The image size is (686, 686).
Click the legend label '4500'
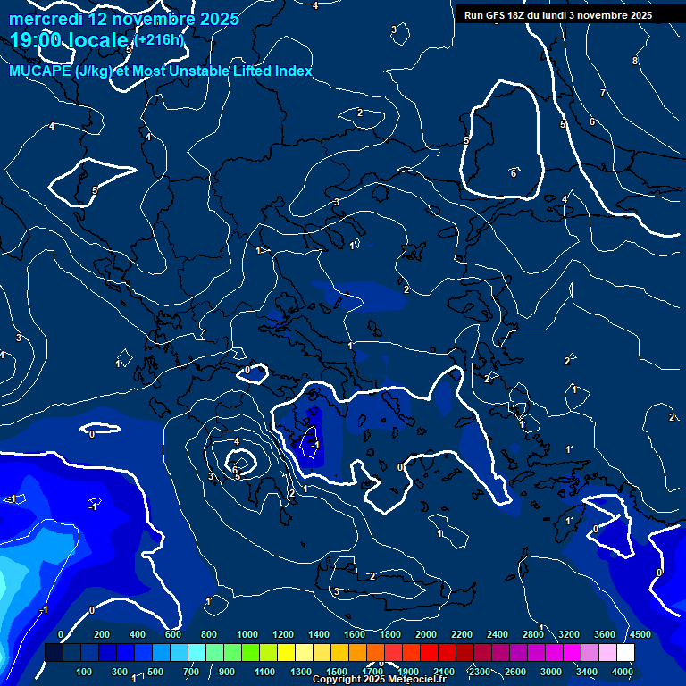tap(640, 634)
